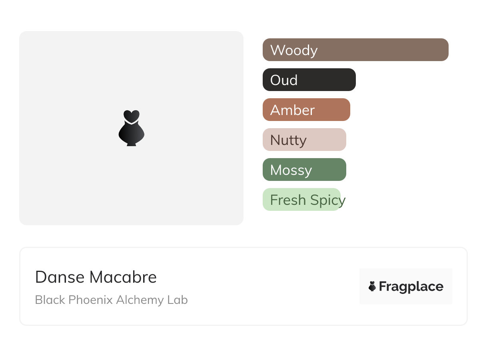Click the Mossy label text

point(291,170)
